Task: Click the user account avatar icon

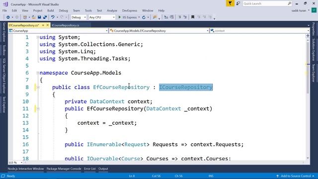Action: pos(314,10)
